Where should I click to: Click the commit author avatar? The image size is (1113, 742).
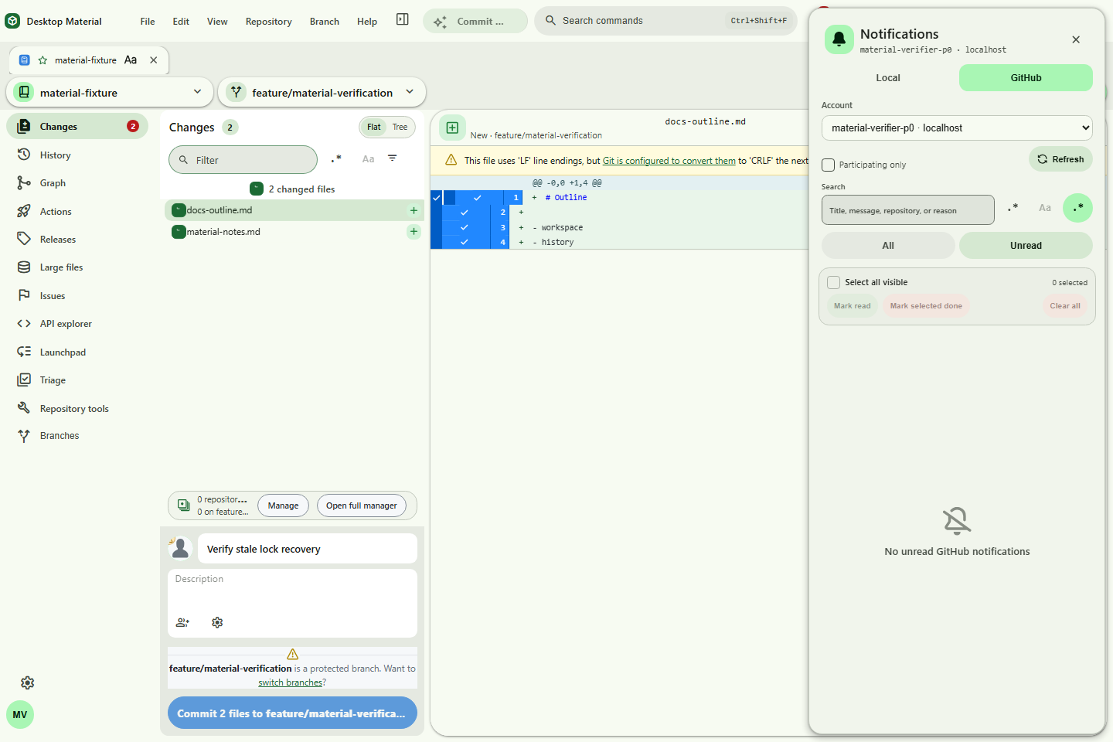(181, 549)
